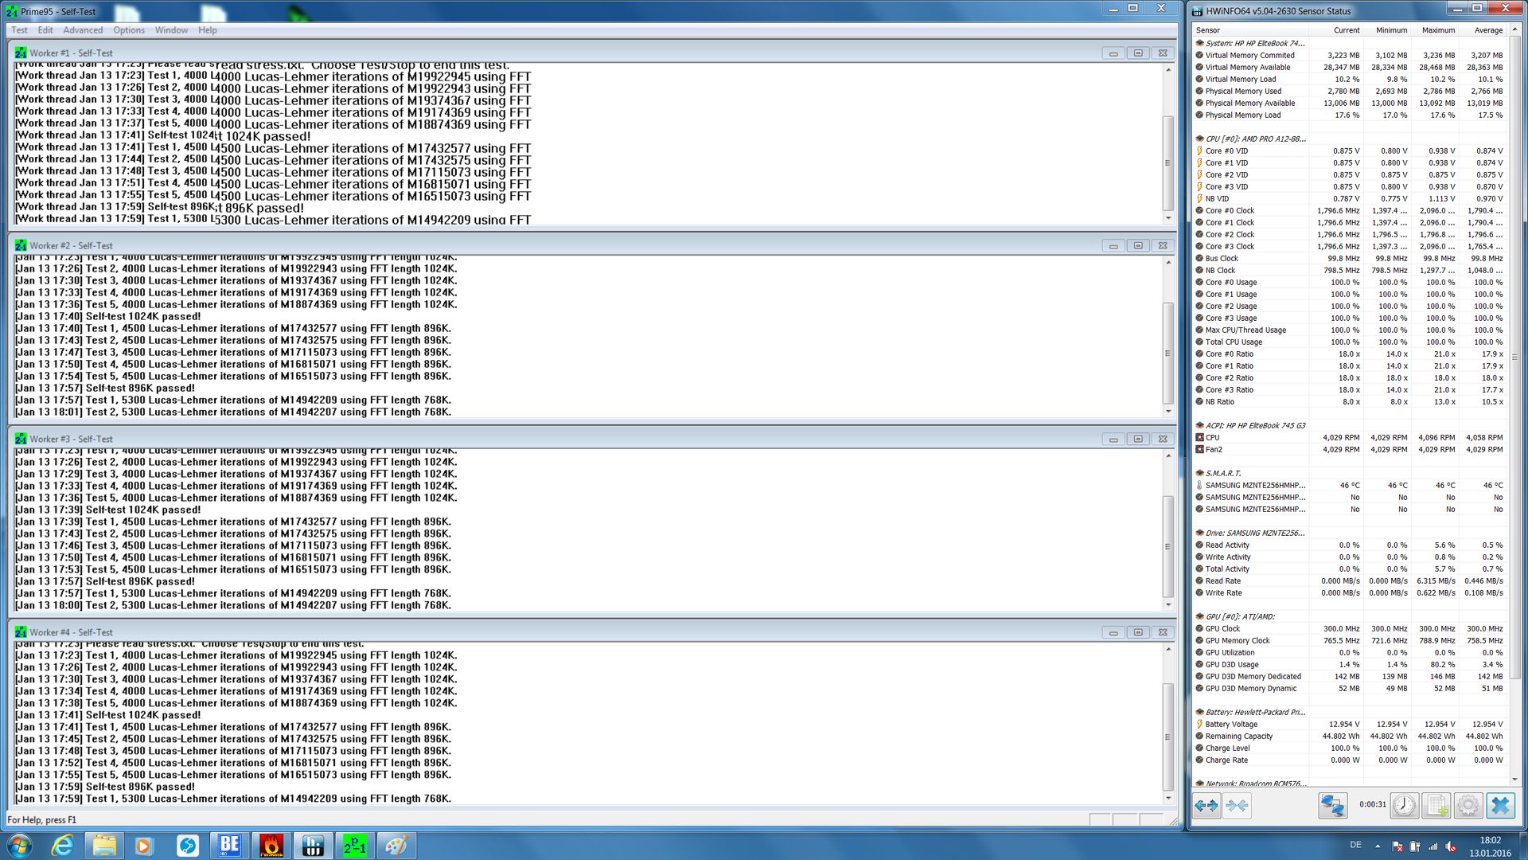The width and height of the screenshot is (1528, 860).
Task: Click the Worker #1 window icon
Action: pos(21,53)
